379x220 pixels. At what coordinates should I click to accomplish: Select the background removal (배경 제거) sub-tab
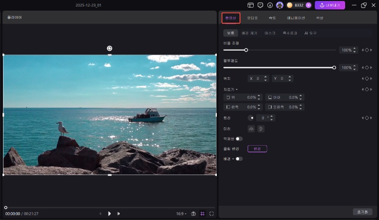coord(250,33)
